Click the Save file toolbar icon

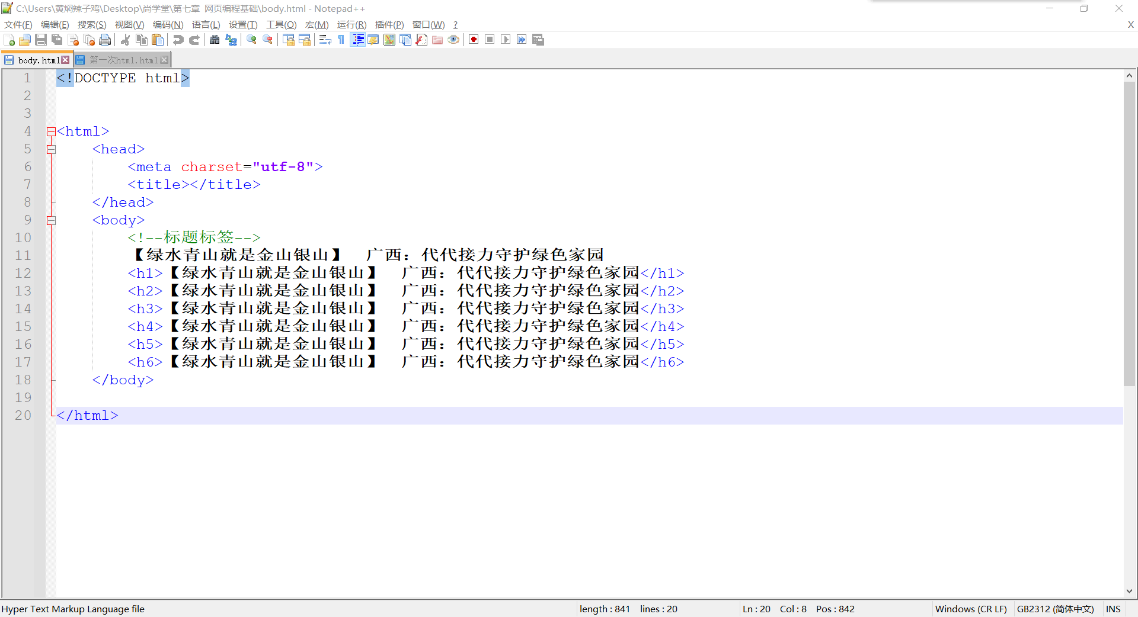[41, 40]
